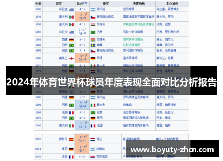Click the Germany flag in the 2002 runner-up cell
The width and height of the screenshot is (223, 161).
(x=93, y=118)
